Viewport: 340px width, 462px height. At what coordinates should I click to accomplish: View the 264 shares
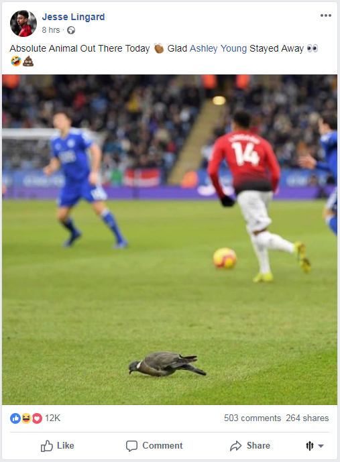pyautogui.click(x=307, y=418)
